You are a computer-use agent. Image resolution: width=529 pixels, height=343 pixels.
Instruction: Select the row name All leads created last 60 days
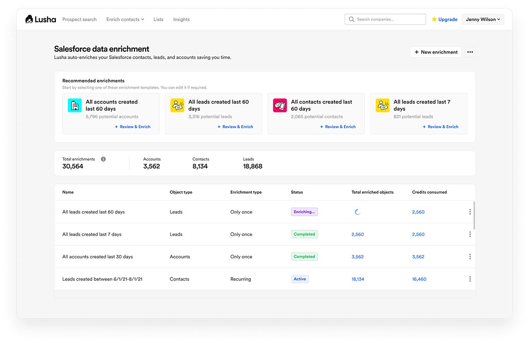pyautogui.click(x=93, y=212)
